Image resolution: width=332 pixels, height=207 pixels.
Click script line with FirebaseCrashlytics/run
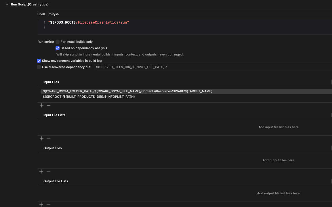[89, 22]
